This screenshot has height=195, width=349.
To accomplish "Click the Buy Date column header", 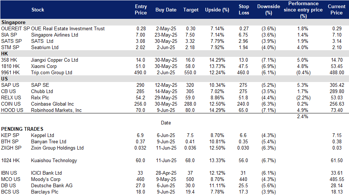I will [x=166, y=10].
